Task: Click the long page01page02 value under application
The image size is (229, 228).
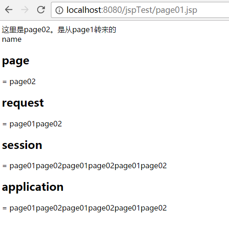Action: (84, 208)
